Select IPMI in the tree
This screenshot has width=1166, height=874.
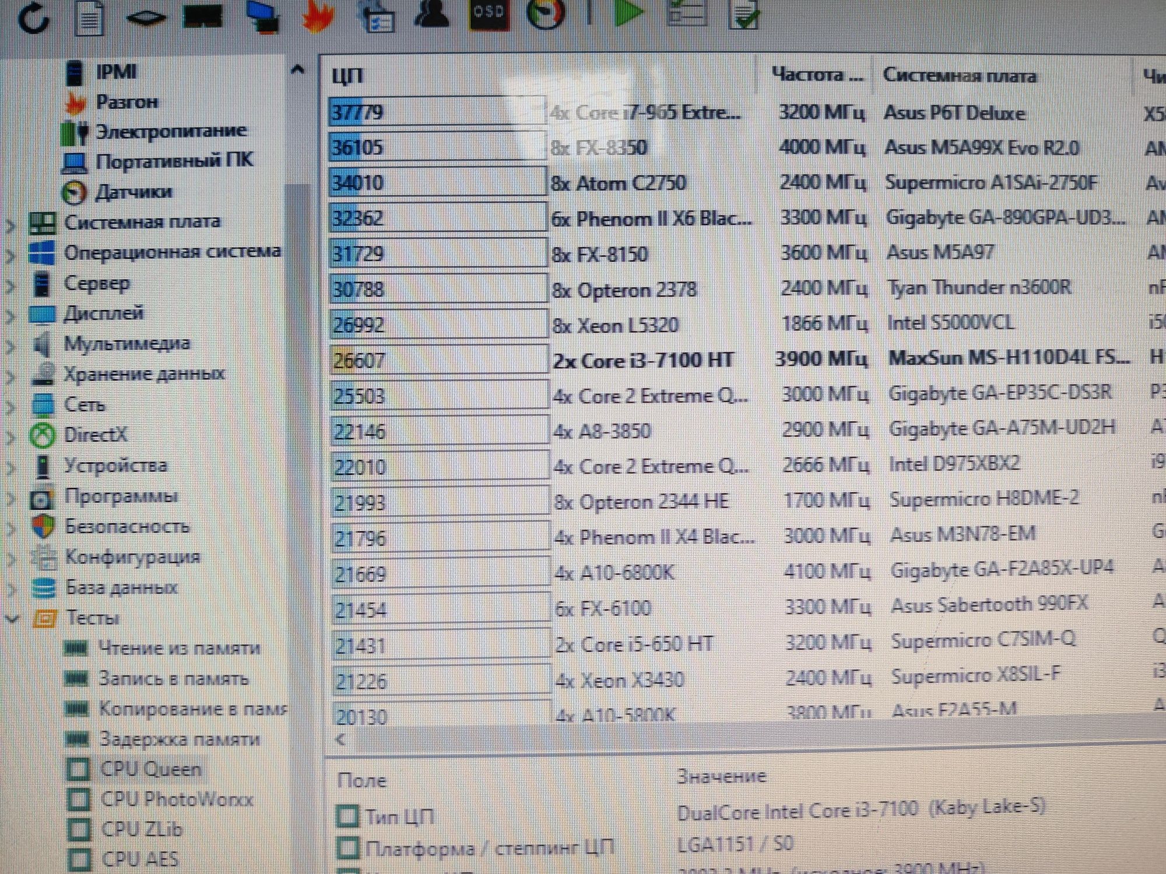point(116,72)
